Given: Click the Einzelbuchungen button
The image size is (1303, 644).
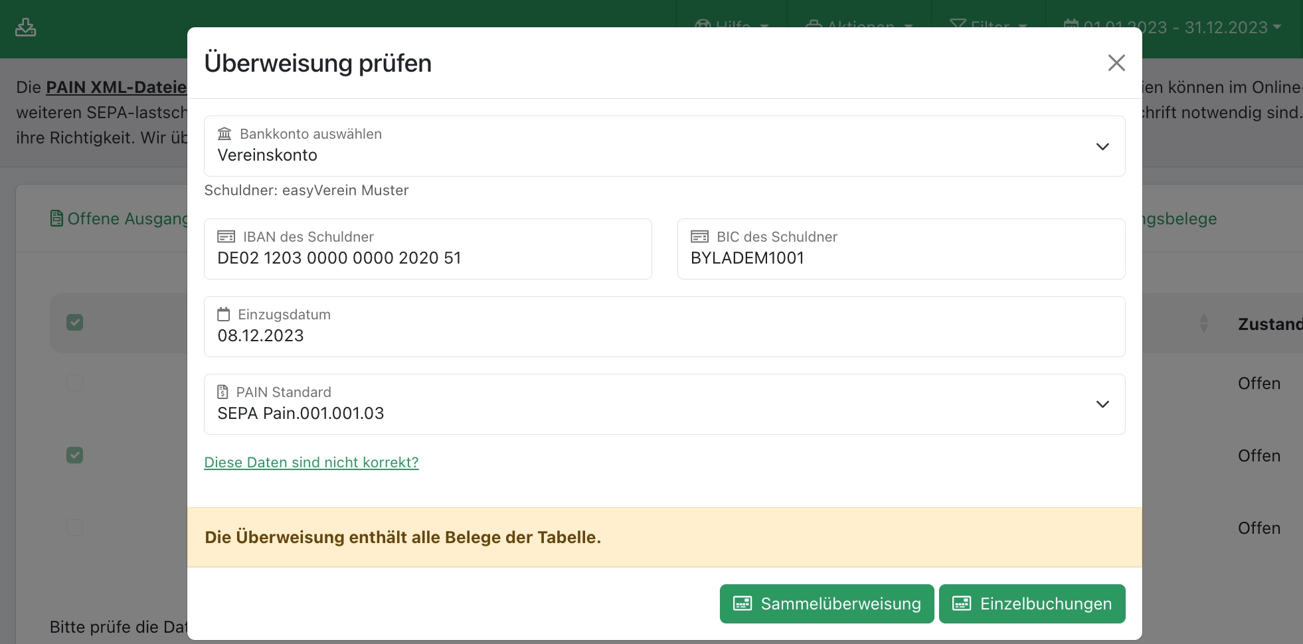Looking at the screenshot, I should [1031, 604].
